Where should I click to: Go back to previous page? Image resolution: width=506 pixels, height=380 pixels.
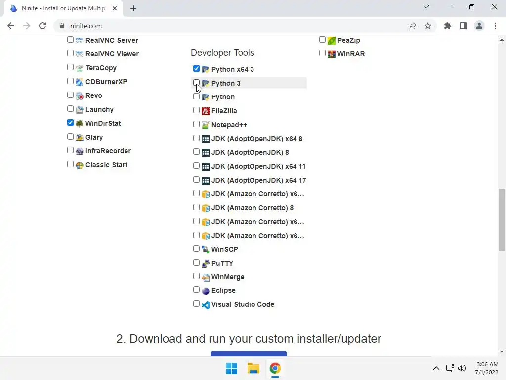(x=11, y=26)
